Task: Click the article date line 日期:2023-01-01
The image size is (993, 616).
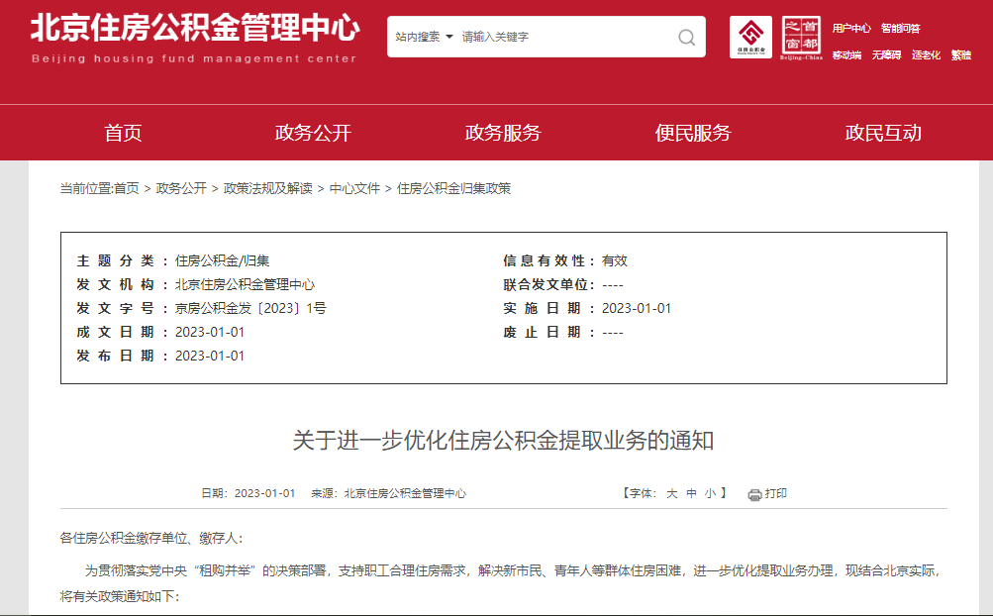Action: [x=248, y=493]
